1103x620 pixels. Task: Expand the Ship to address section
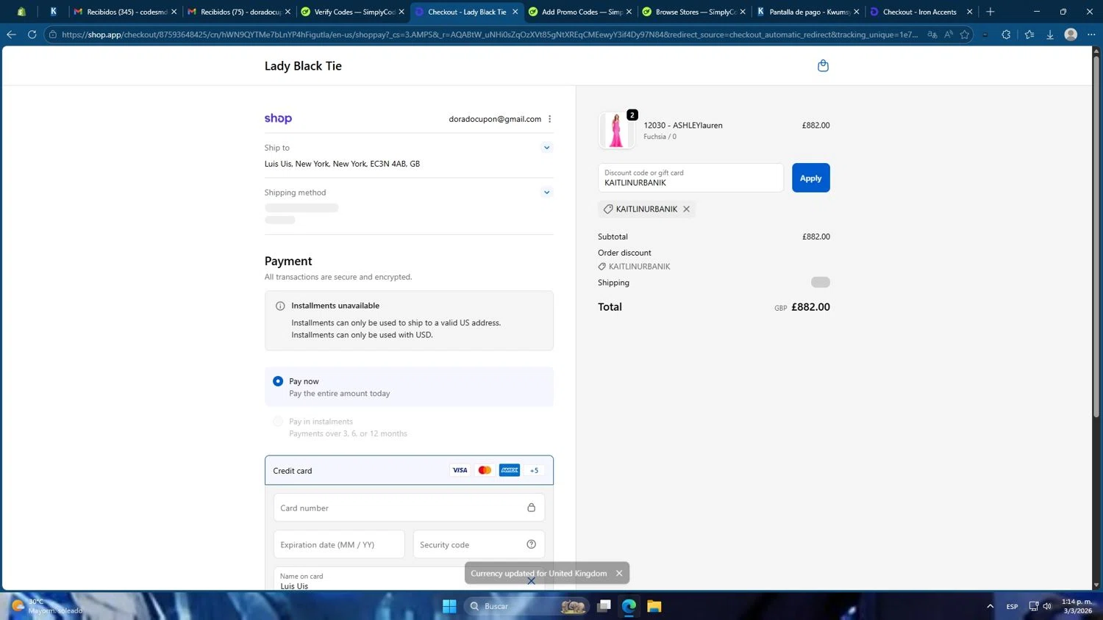coord(546,148)
